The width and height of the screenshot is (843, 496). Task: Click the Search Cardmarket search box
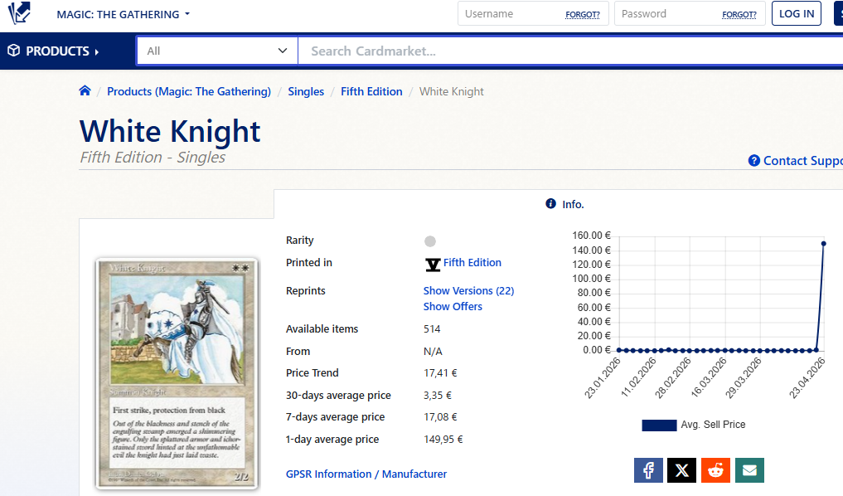[x=570, y=51]
